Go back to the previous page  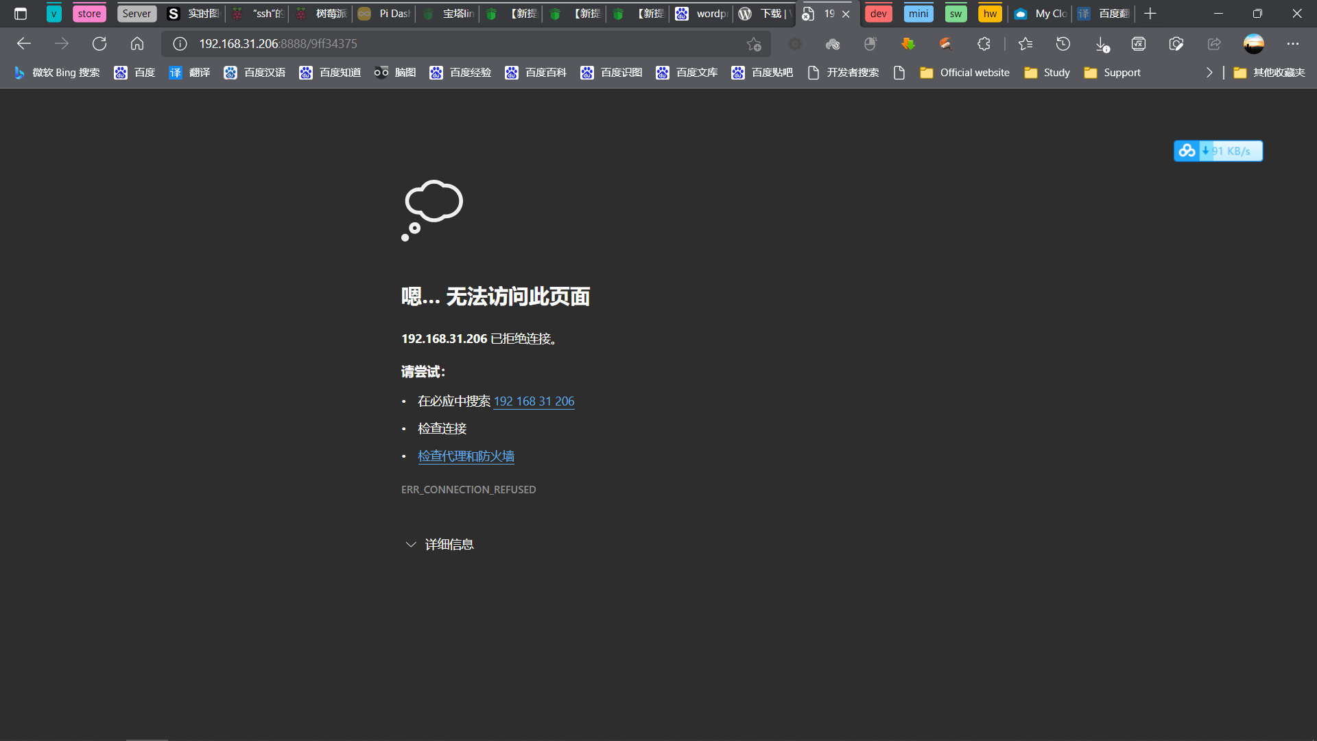[x=24, y=44]
